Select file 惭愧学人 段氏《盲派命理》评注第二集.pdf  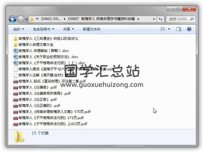click(x=52, y=81)
